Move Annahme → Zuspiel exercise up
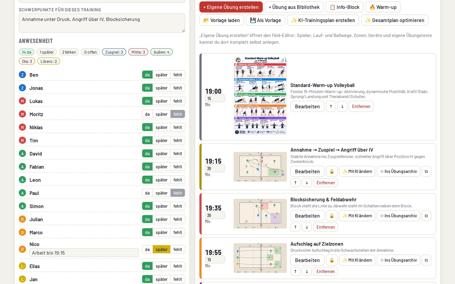 tap(295, 183)
